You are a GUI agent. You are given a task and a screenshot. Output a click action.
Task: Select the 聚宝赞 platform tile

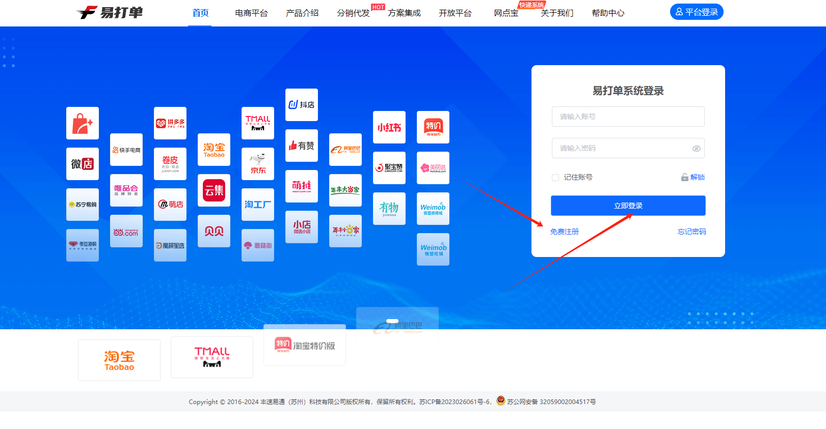(x=389, y=168)
